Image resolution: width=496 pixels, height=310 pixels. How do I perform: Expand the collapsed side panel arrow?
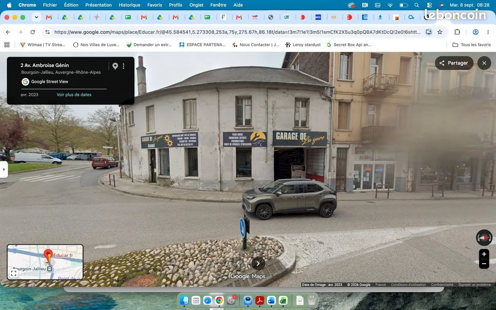tap(4, 169)
